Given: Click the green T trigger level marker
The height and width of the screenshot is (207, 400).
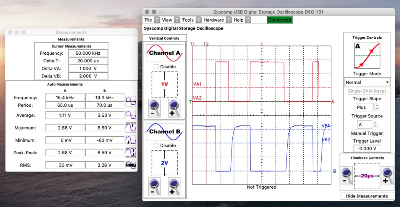Looking at the screenshot, I should (x=190, y=102).
